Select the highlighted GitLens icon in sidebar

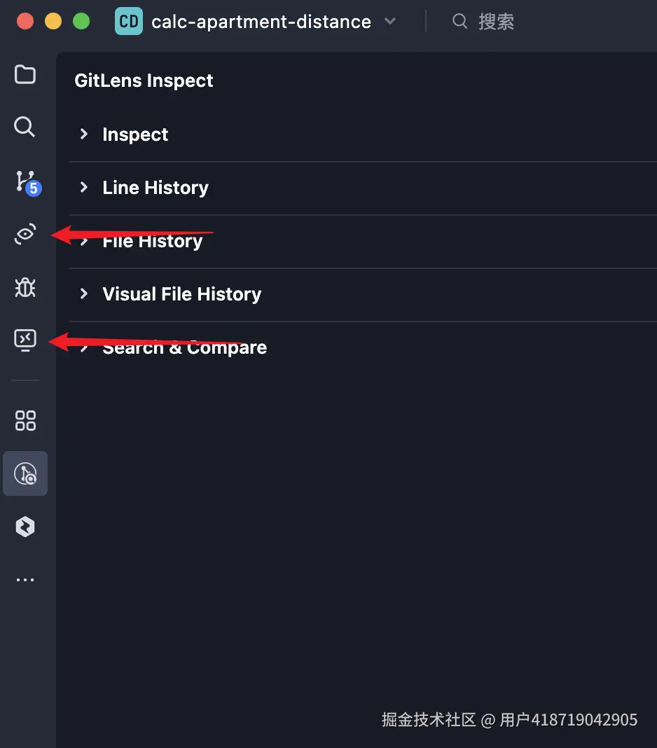point(25,474)
